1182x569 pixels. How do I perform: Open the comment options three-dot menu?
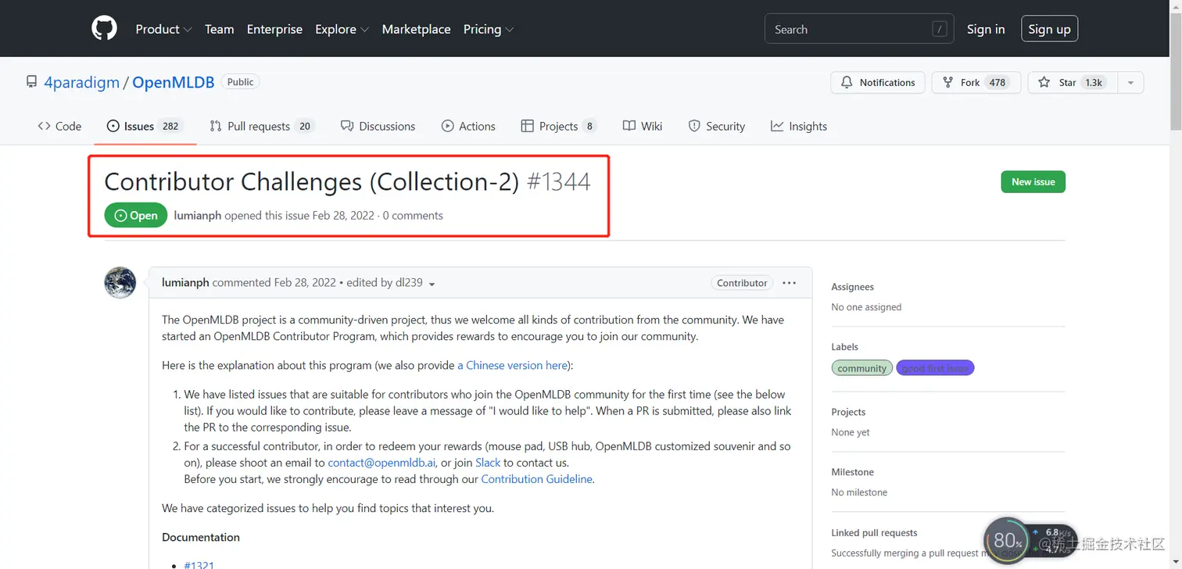pyautogui.click(x=790, y=283)
